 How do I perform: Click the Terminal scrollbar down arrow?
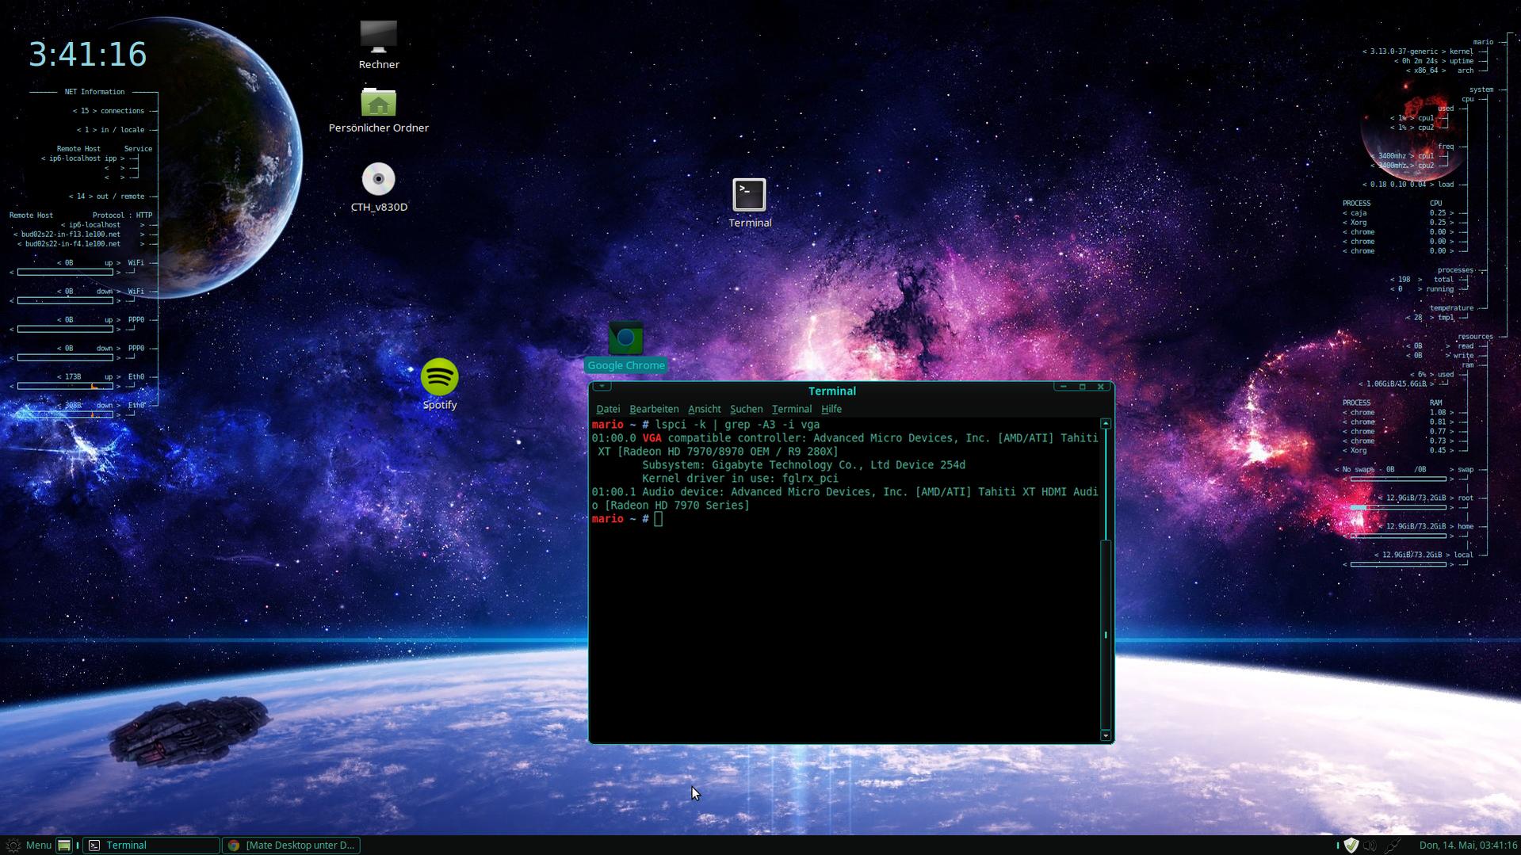point(1106,735)
